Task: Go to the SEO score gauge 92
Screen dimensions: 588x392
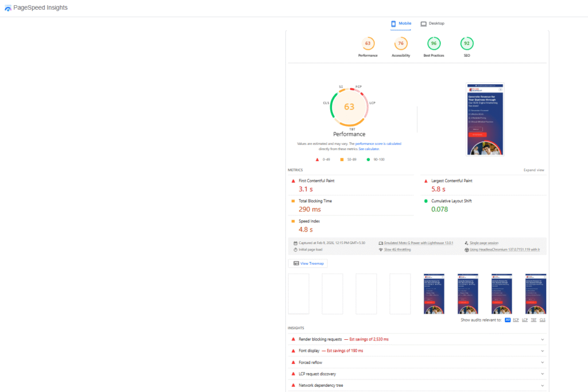Action: pos(467,44)
